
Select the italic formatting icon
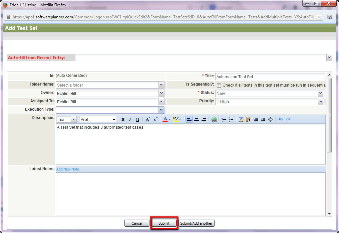pyautogui.click(x=130, y=119)
